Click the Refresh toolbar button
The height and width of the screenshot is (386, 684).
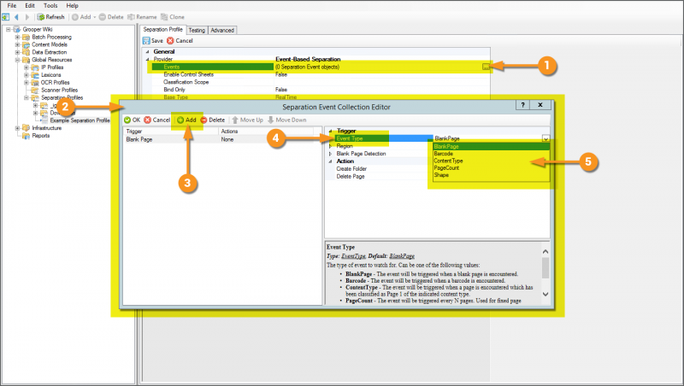50,17
